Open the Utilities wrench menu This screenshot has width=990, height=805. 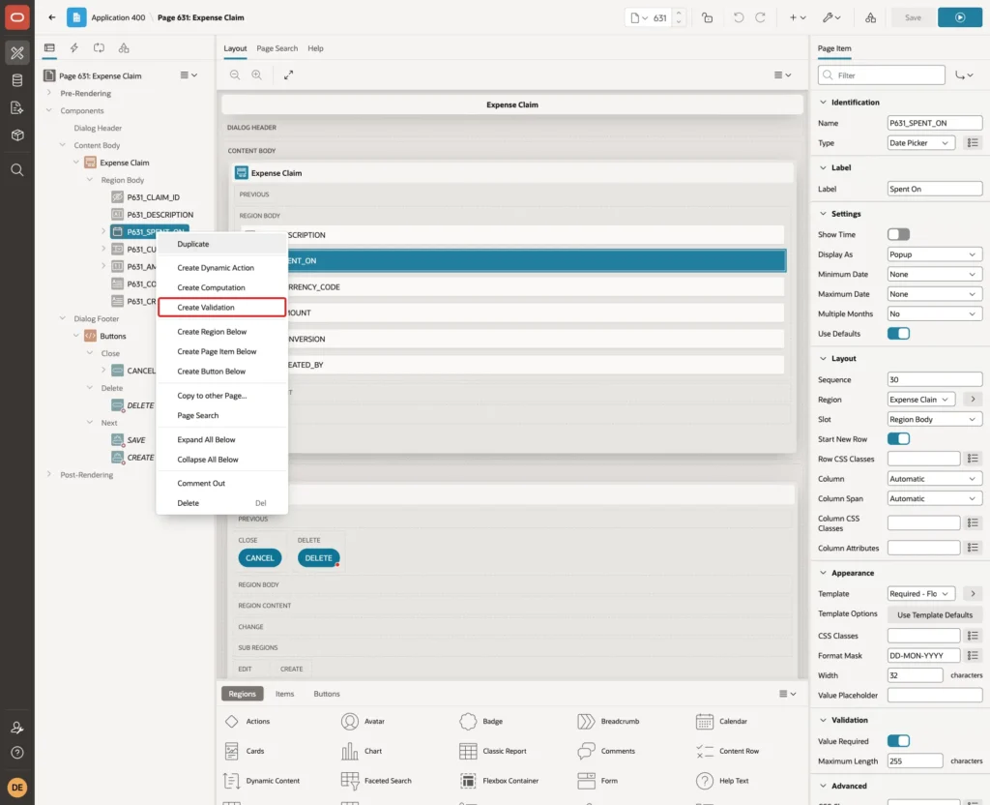pos(831,17)
